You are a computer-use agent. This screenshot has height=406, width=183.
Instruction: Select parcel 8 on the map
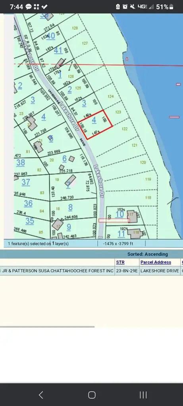71,207
